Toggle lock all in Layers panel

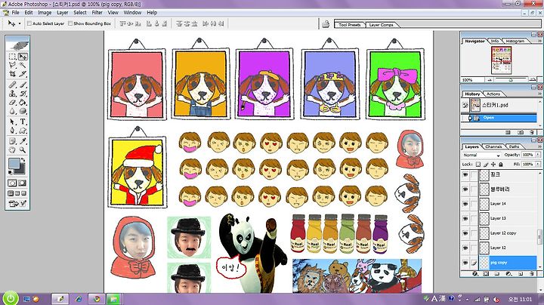pyautogui.click(x=501, y=164)
